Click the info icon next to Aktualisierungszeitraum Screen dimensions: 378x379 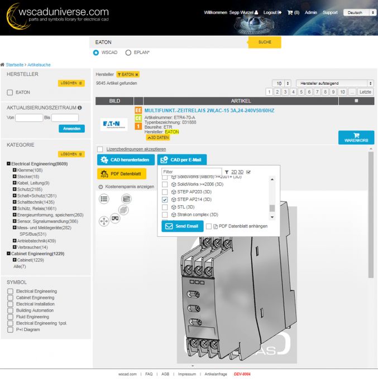tap(80, 108)
